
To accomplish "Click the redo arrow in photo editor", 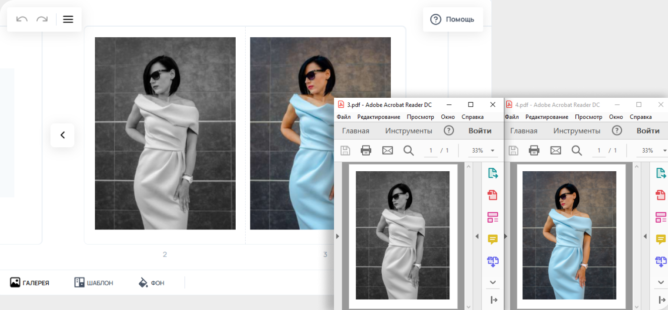I will tap(42, 19).
